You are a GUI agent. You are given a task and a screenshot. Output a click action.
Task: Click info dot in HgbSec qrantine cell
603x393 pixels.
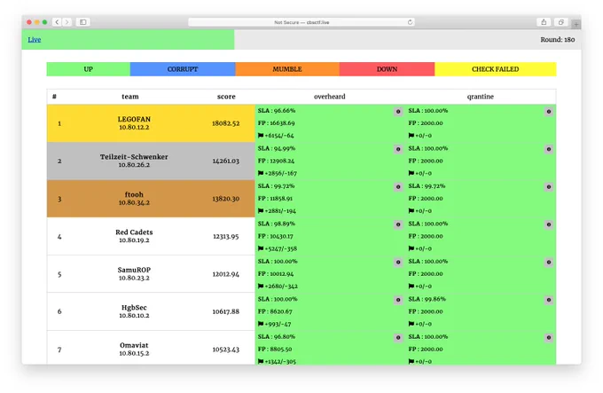(549, 300)
